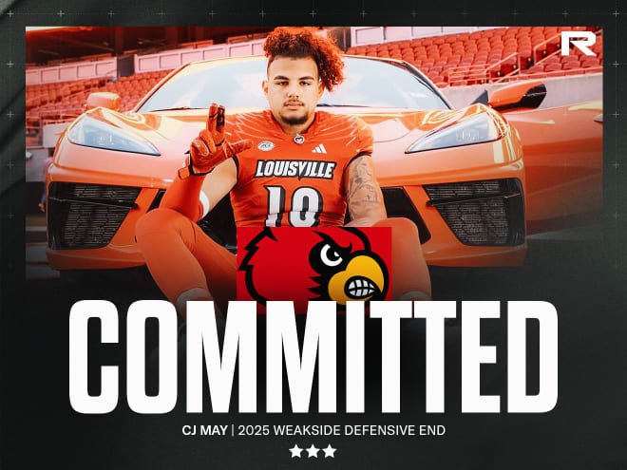Click the car's right side mirror
The height and width of the screenshot is (470, 627).
click(x=519, y=96)
